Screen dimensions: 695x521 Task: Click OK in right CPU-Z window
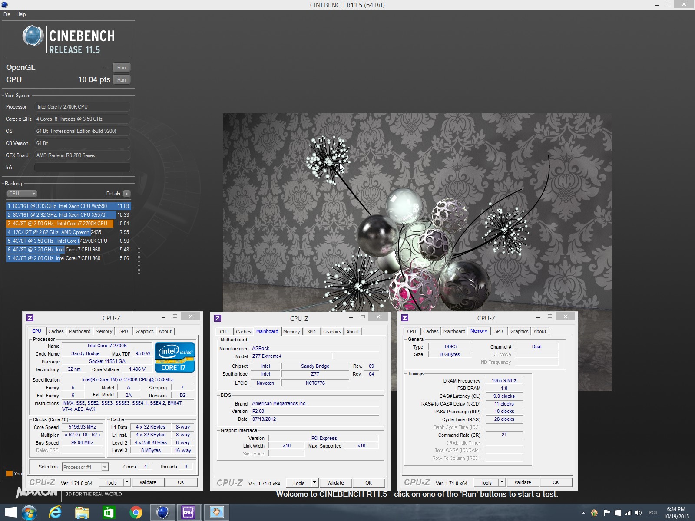[x=556, y=482]
